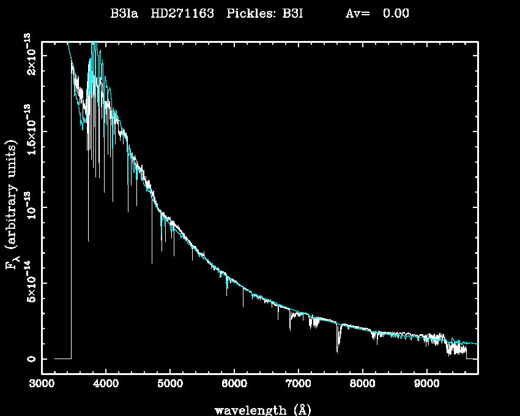The width and height of the screenshot is (520, 416).
Task: Select the 6000 wavelength tick label
Action: click(234, 385)
